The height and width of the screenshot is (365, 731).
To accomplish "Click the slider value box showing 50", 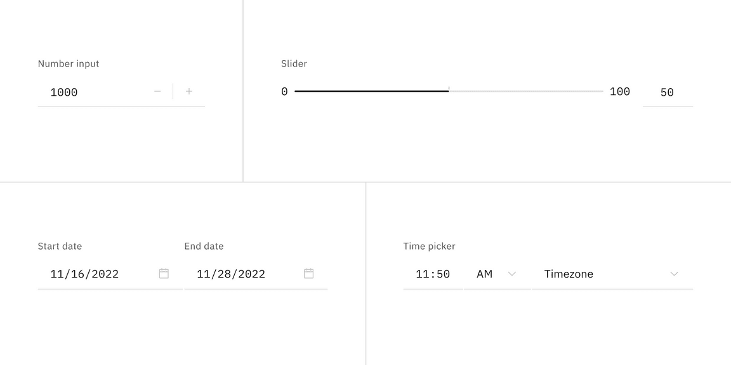I will coord(667,93).
